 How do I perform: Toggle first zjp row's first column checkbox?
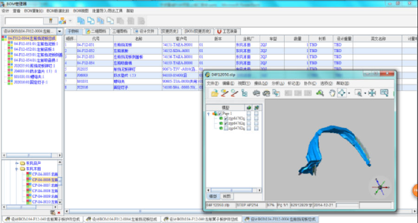pyautogui.click(x=249, y=118)
